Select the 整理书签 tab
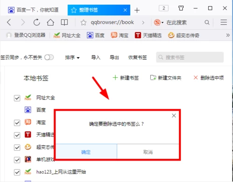Image resolution: width=233 pixels, height=182 pixels. click(99, 10)
